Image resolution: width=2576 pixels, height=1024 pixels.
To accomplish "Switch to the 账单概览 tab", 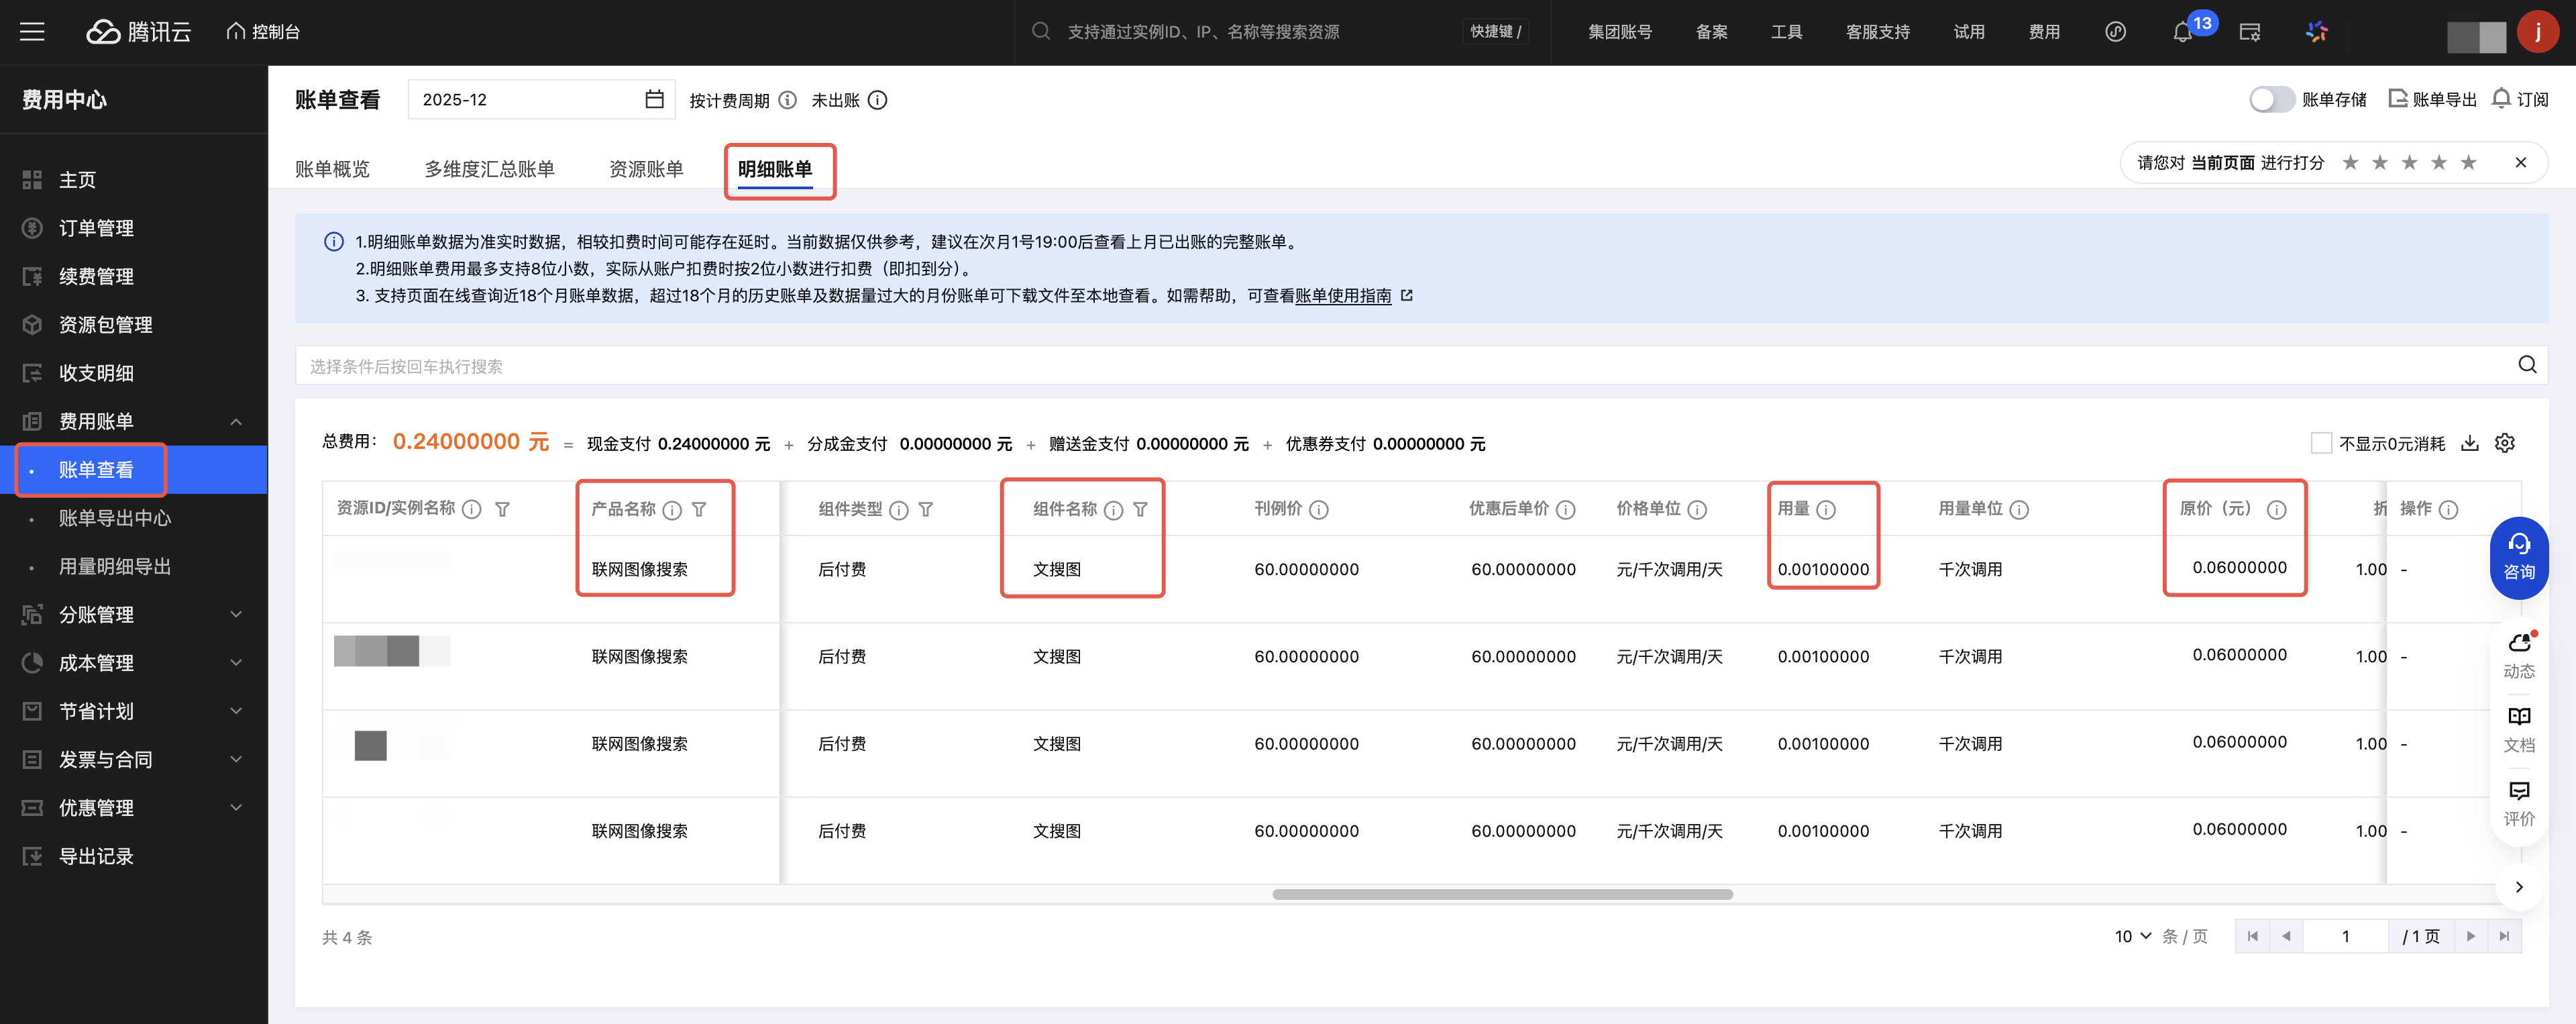I will tap(332, 169).
